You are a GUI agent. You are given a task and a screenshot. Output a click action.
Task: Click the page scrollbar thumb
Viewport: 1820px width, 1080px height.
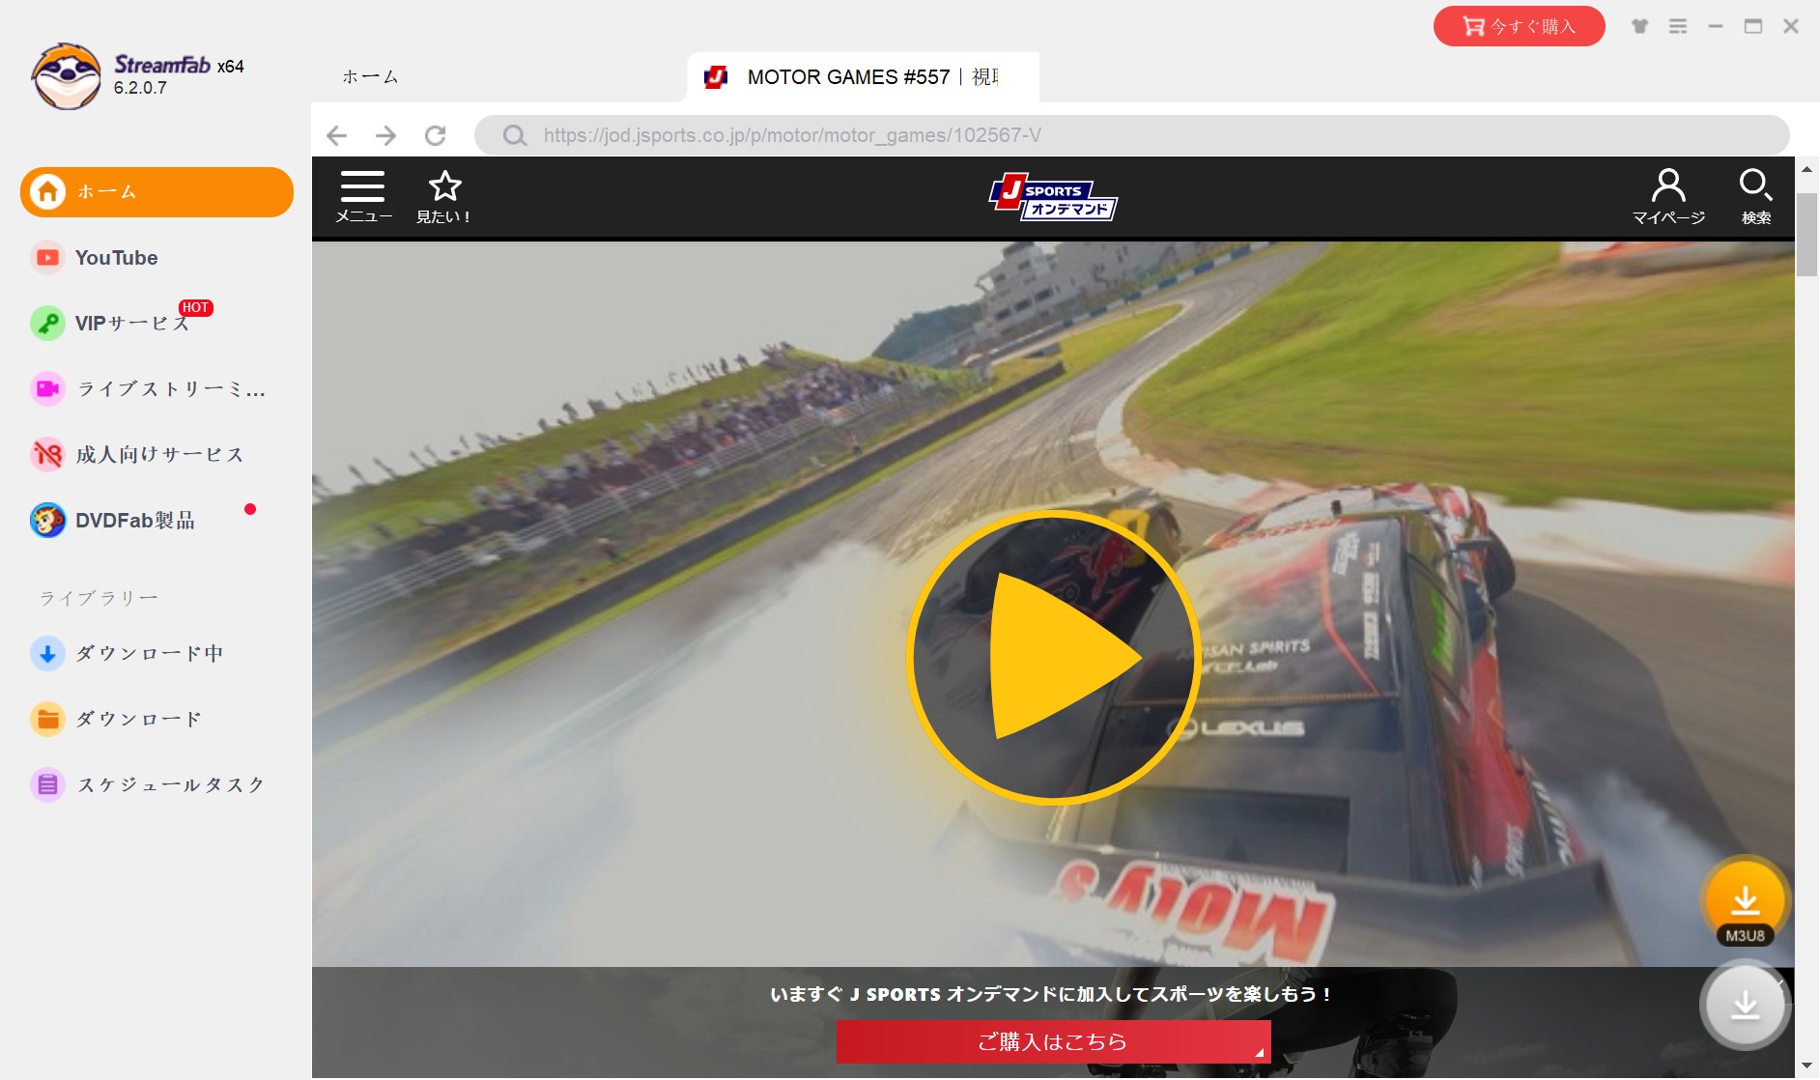(1806, 235)
